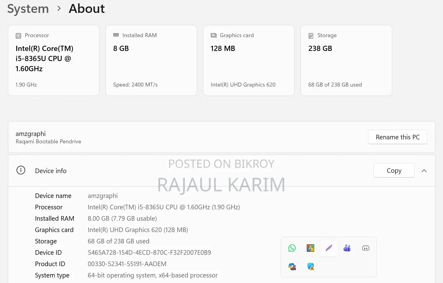Collapse the Device info section chevron

[x=424, y=171]
